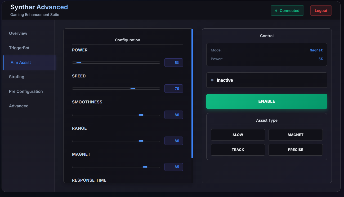Click the Logout button

click(321, 11)
